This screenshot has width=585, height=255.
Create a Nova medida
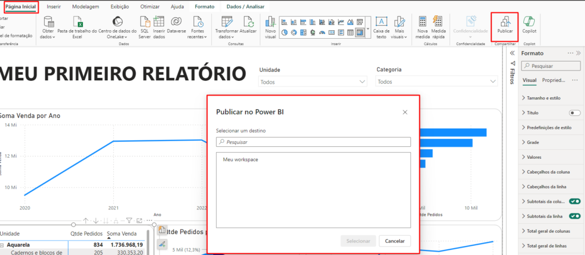point(423,23)
